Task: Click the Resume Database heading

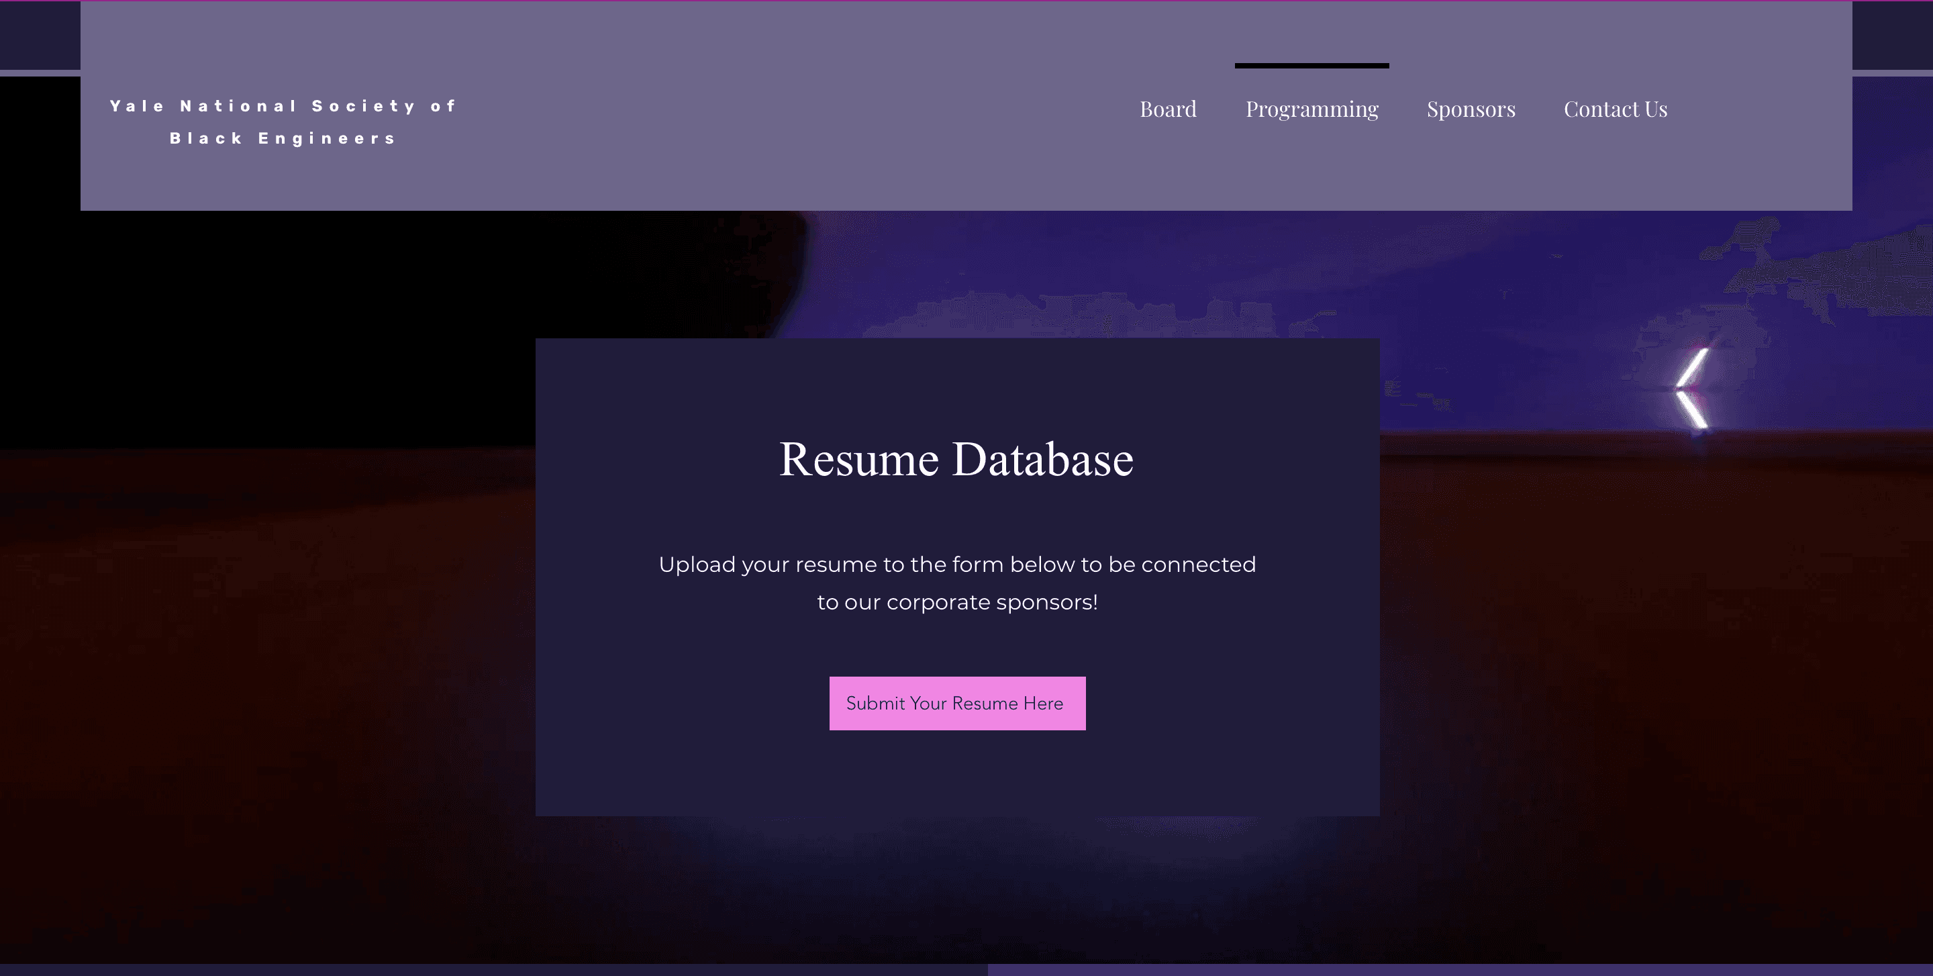Action: (956, 458)
